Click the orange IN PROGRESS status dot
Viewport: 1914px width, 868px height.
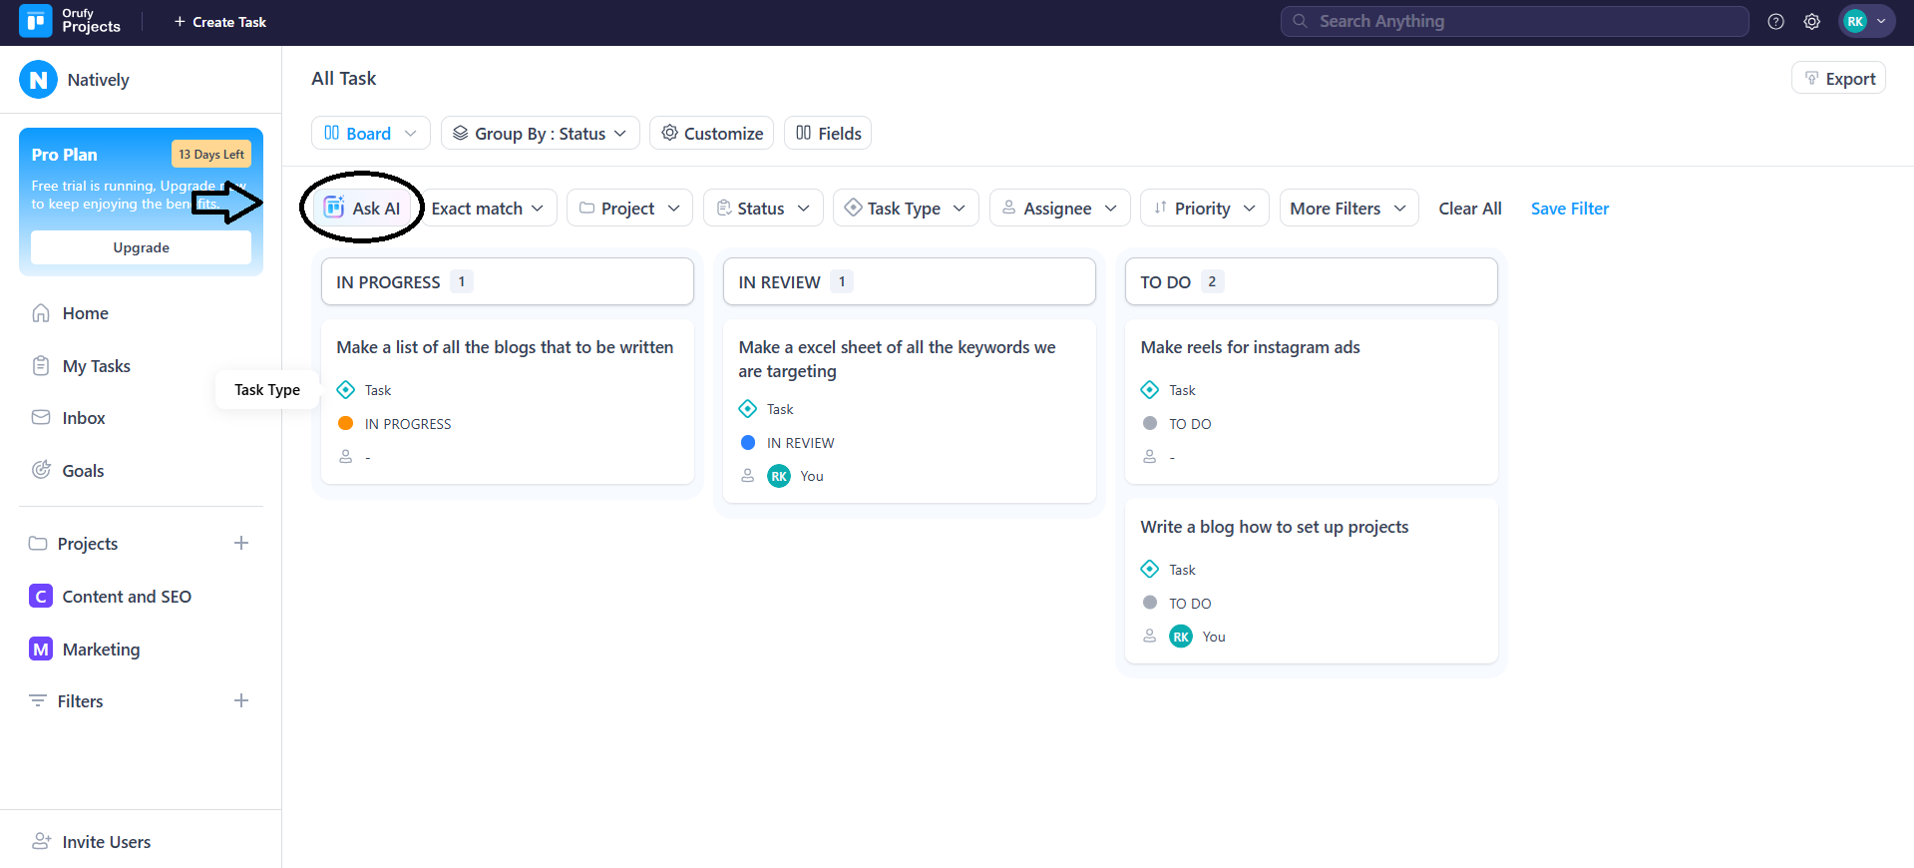pos(346,424)
